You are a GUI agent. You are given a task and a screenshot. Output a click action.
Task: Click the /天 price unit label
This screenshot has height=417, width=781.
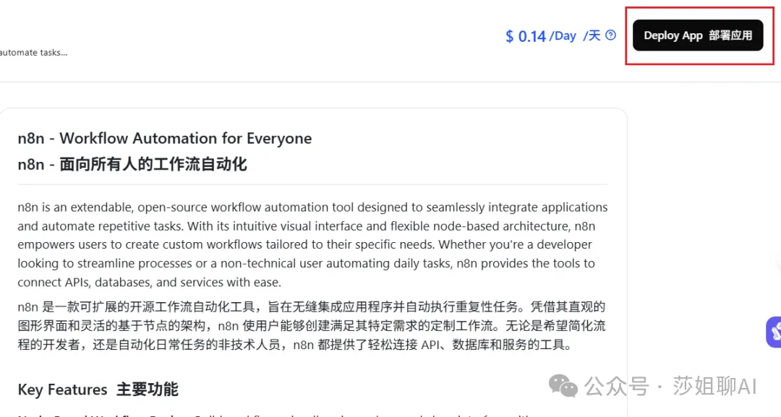pyautogui.click(x=591, y=35)
